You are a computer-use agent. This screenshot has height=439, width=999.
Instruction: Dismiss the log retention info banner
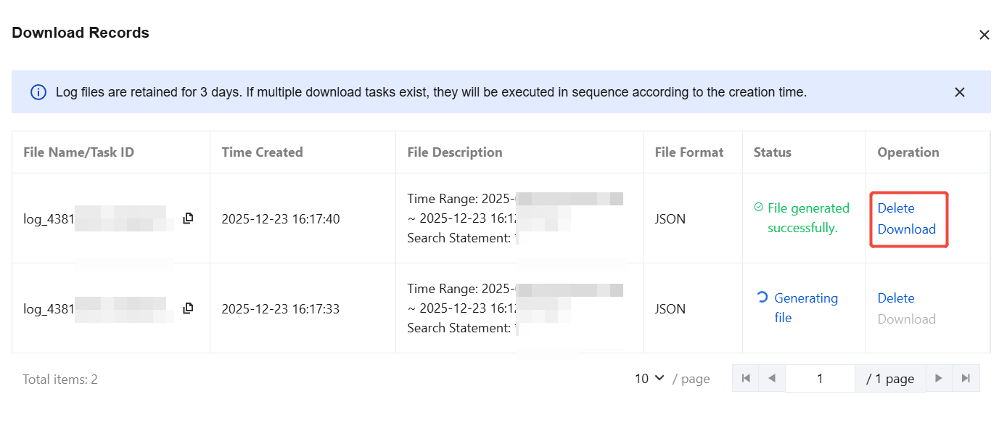[x=959, y=92]
